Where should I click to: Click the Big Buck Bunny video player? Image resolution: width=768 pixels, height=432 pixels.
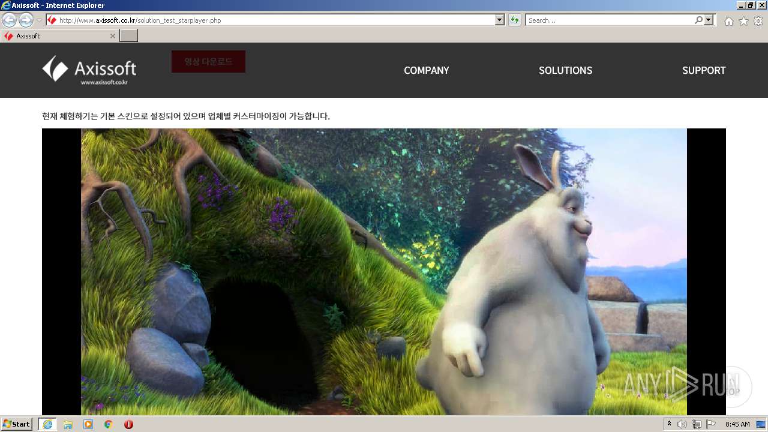click(384, 271)
